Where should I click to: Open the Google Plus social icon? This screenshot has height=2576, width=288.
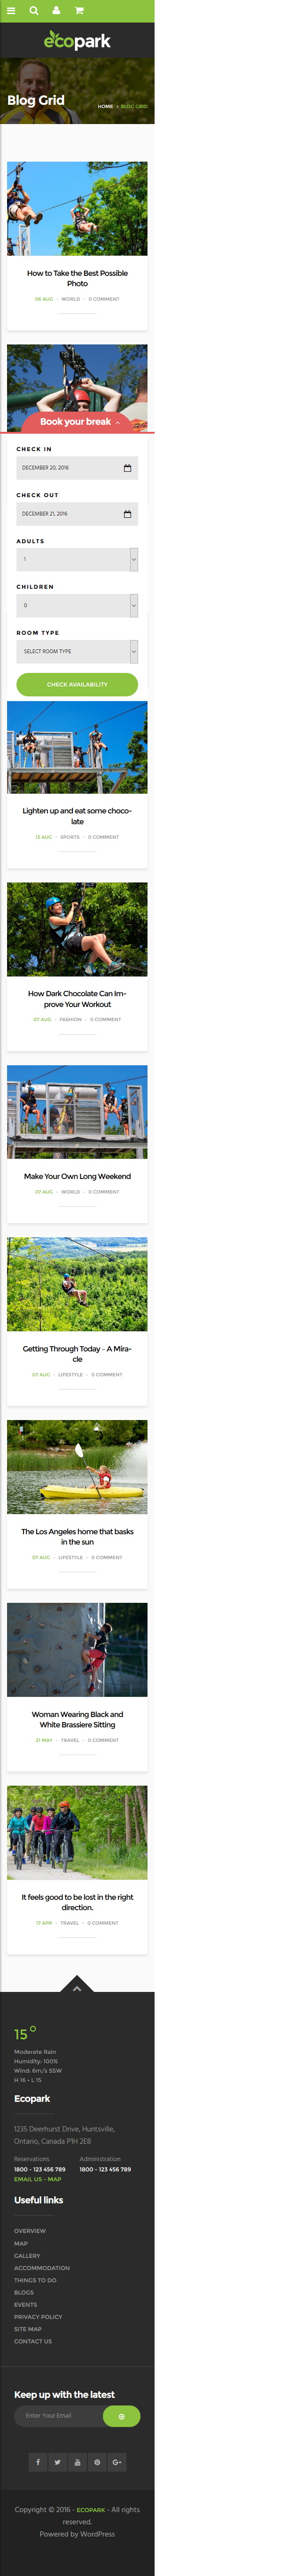[117, 2461]
